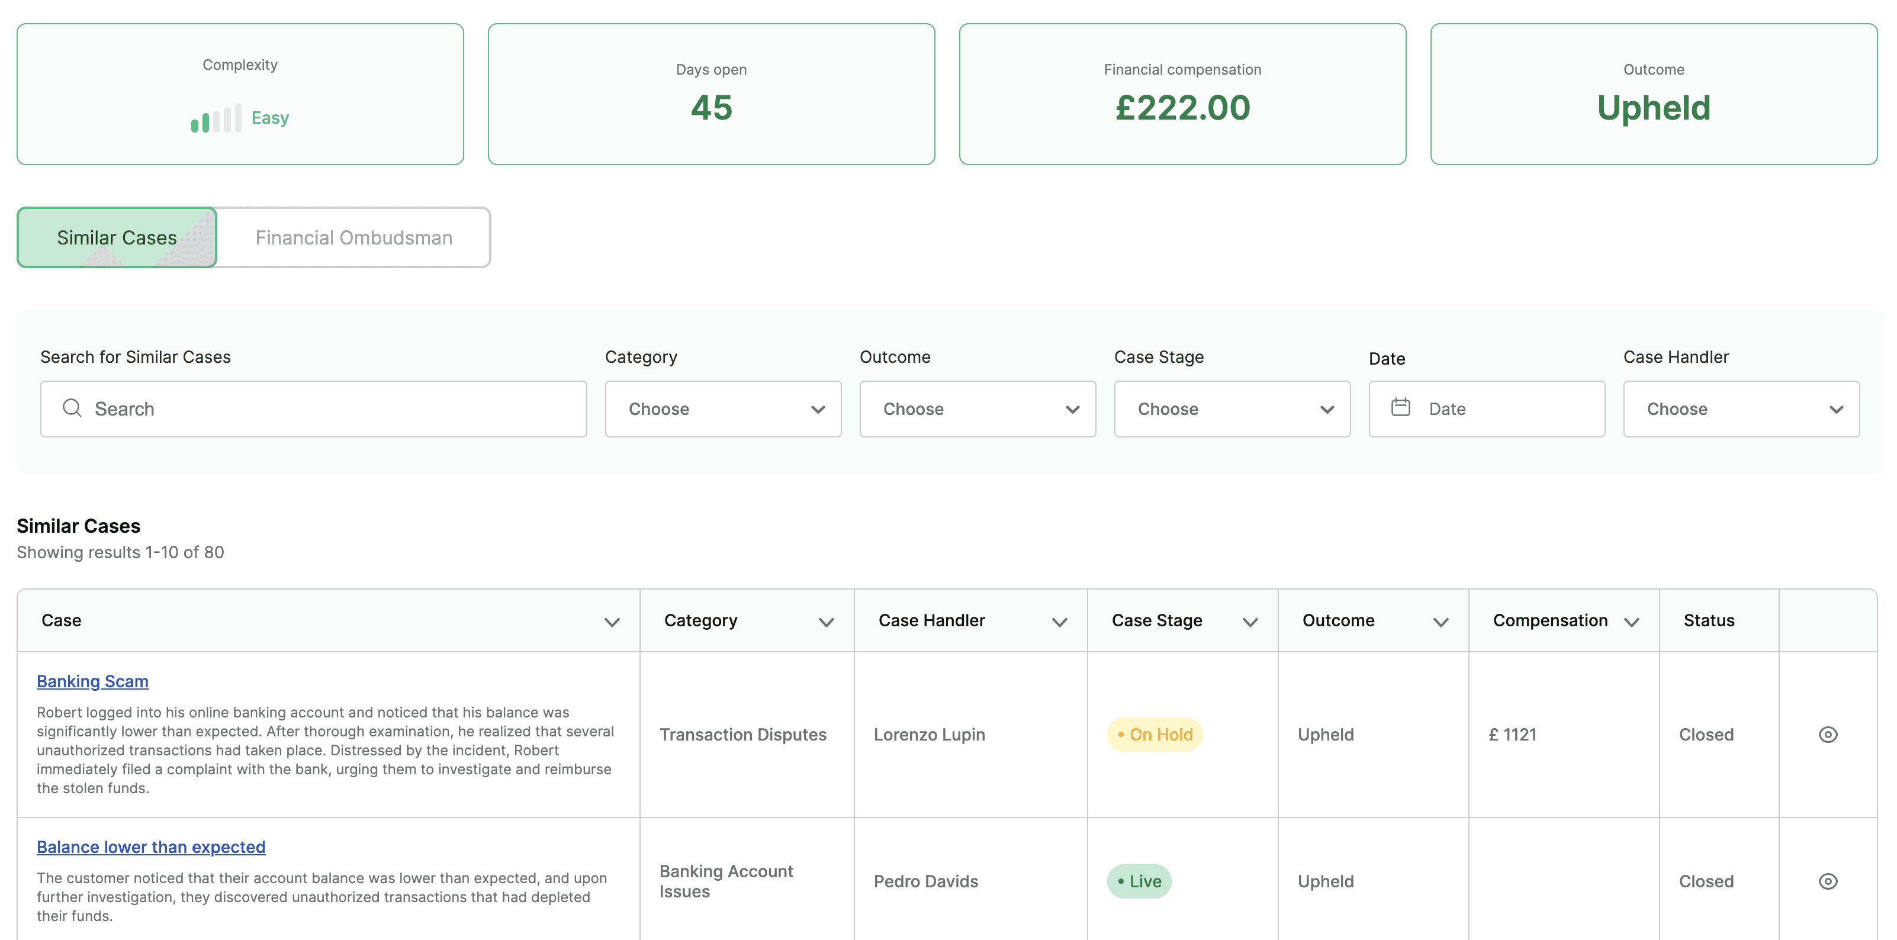Sort by Case Handler column chevron

coord(1059,622)
